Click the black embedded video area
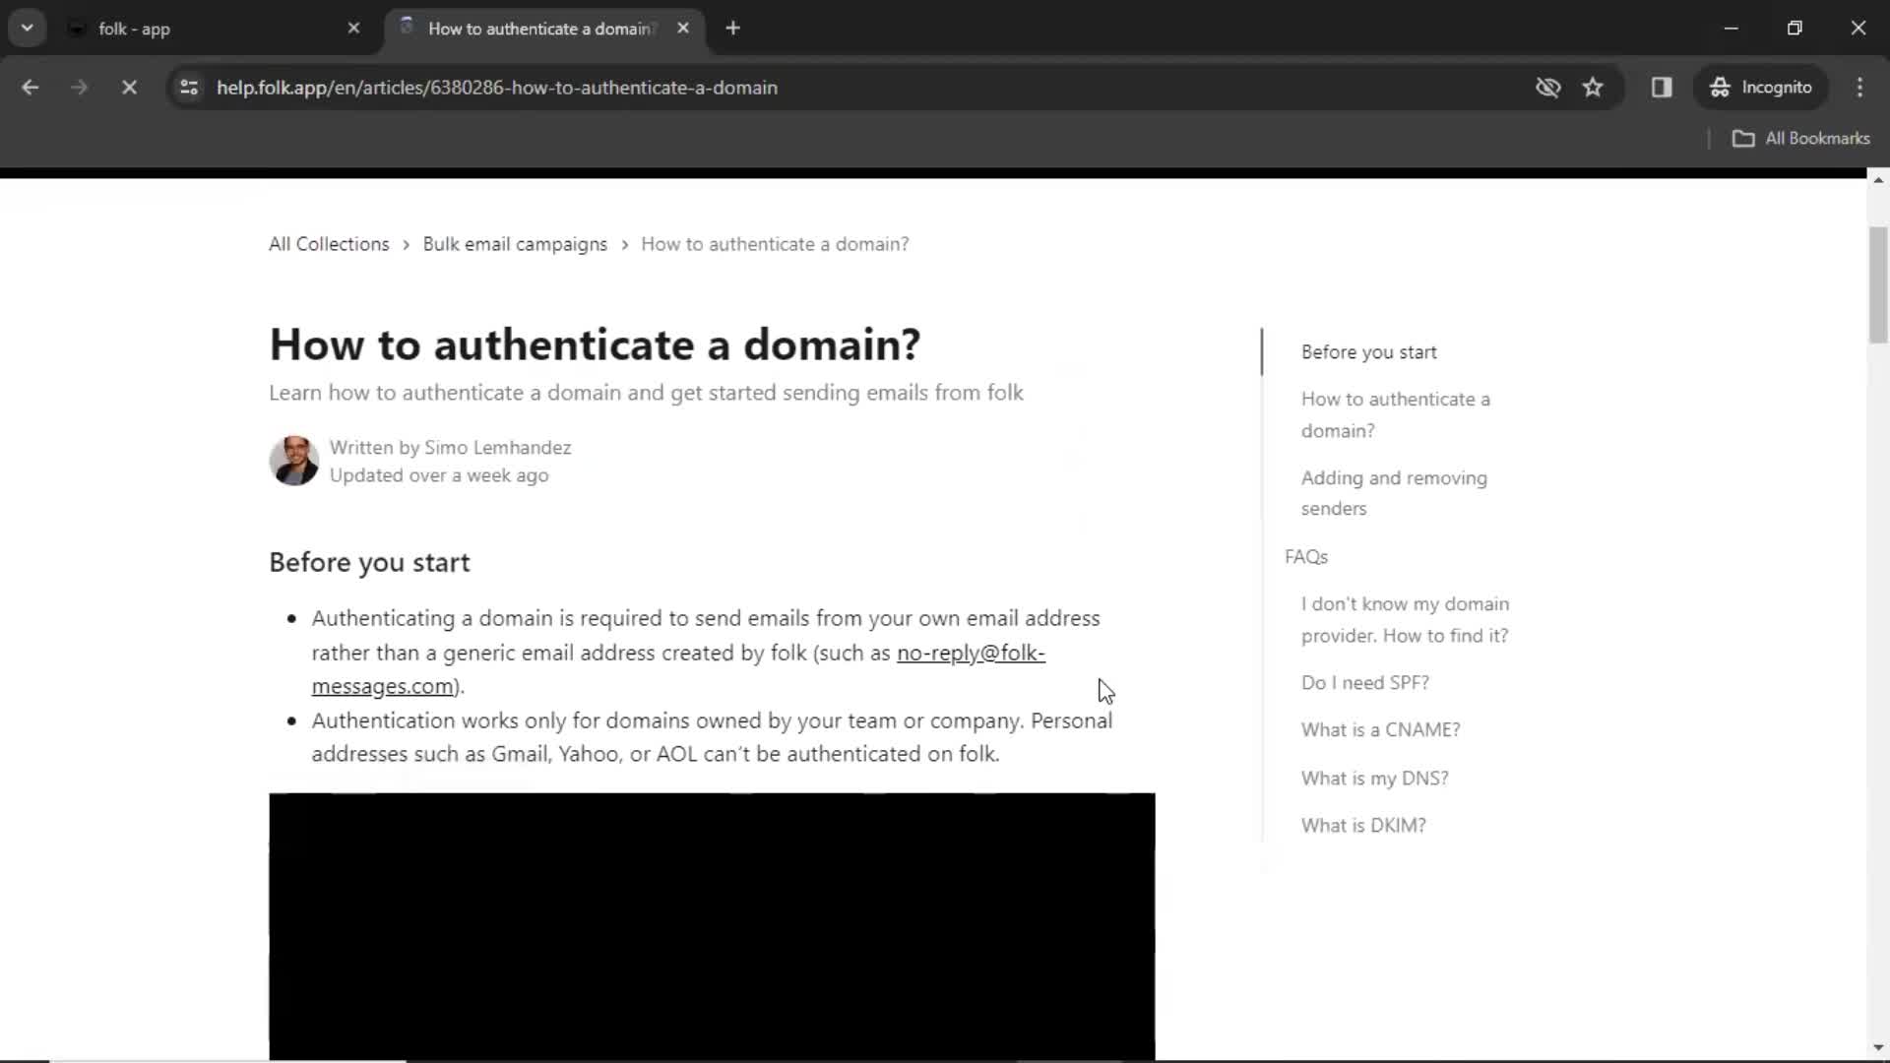This screenshot has width=1890, height=1063. click(712, 925)
